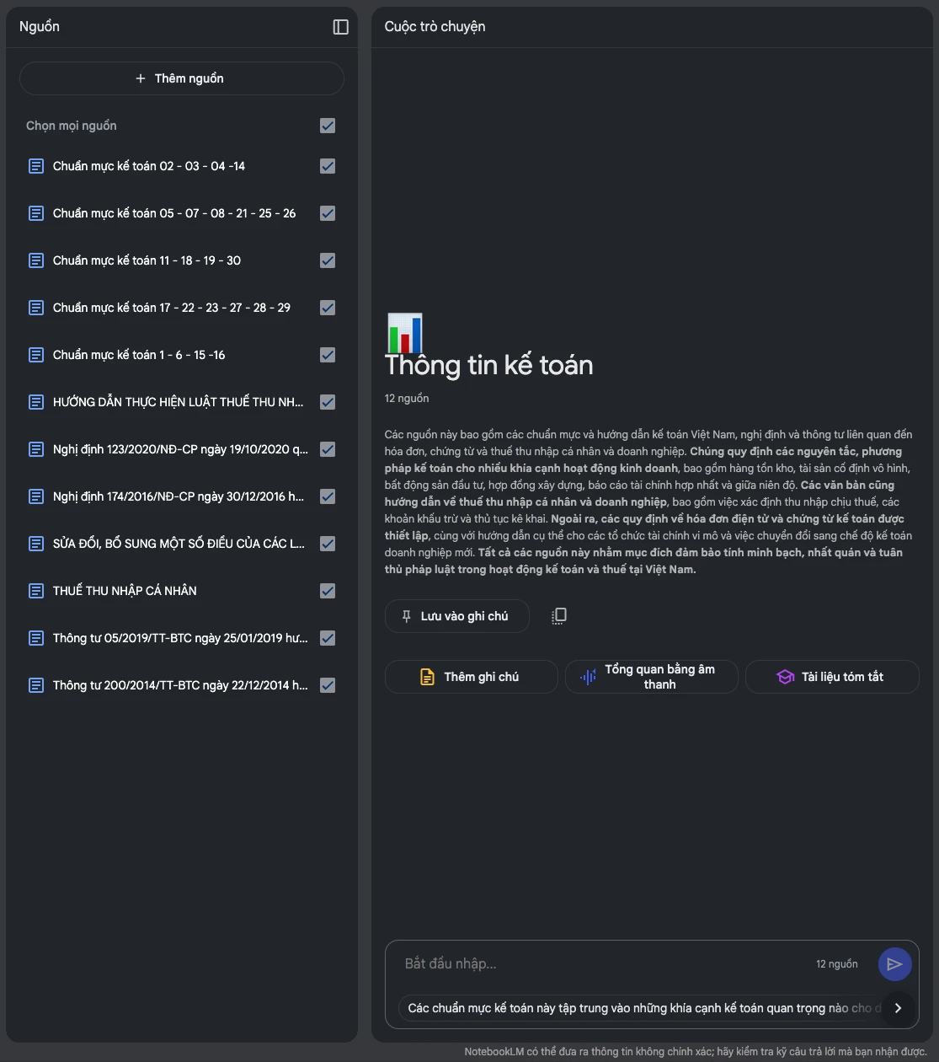Viewport: 939px width, 1062px height.
Task: Open the HƯỚNG DẪN THỰC HIỆN LUẬT THUẾ source
Action: coord(178,402)
